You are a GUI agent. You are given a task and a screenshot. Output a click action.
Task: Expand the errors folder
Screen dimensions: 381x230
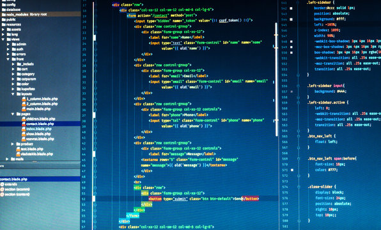click(x=8, y=54)
